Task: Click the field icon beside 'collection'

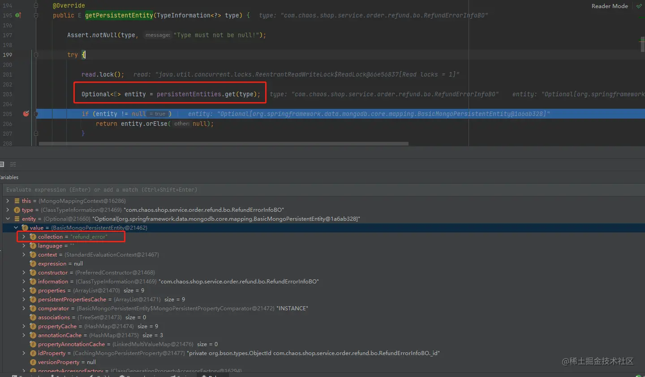Action: coord(33,237)
